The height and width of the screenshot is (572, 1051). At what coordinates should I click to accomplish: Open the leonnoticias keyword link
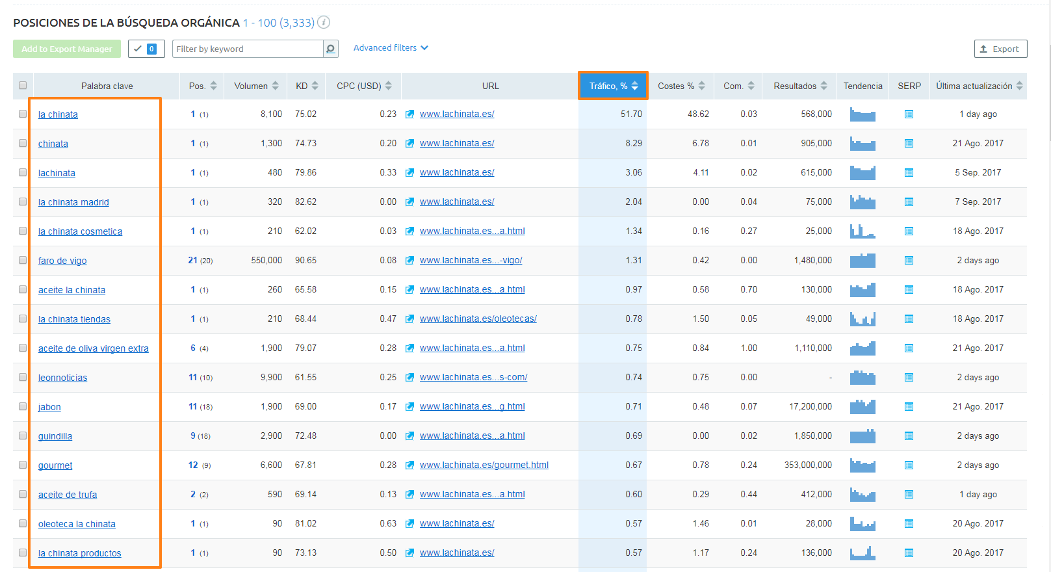[62, 378]
